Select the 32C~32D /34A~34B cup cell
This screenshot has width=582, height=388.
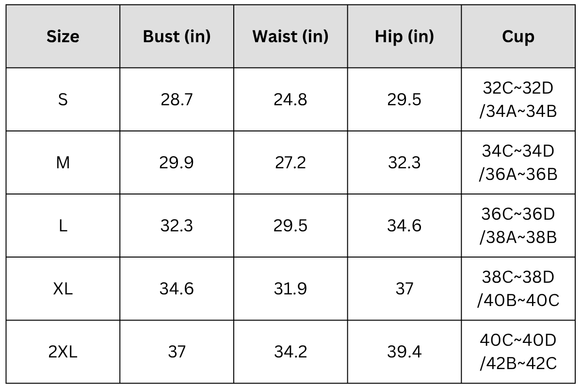pos(518,99)
